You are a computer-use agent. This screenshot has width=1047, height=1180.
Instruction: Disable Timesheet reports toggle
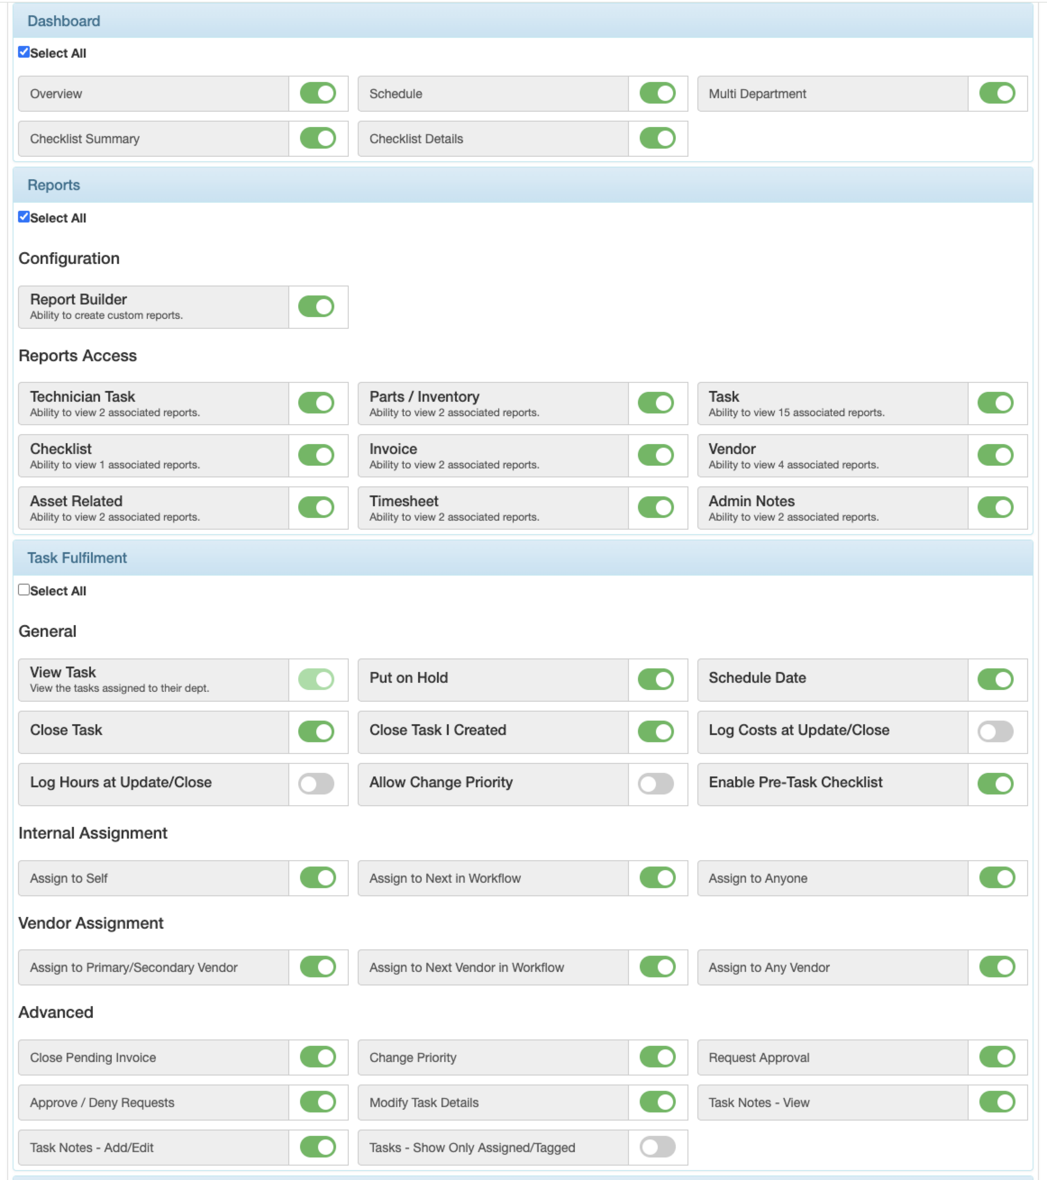(x=656, y=508)
